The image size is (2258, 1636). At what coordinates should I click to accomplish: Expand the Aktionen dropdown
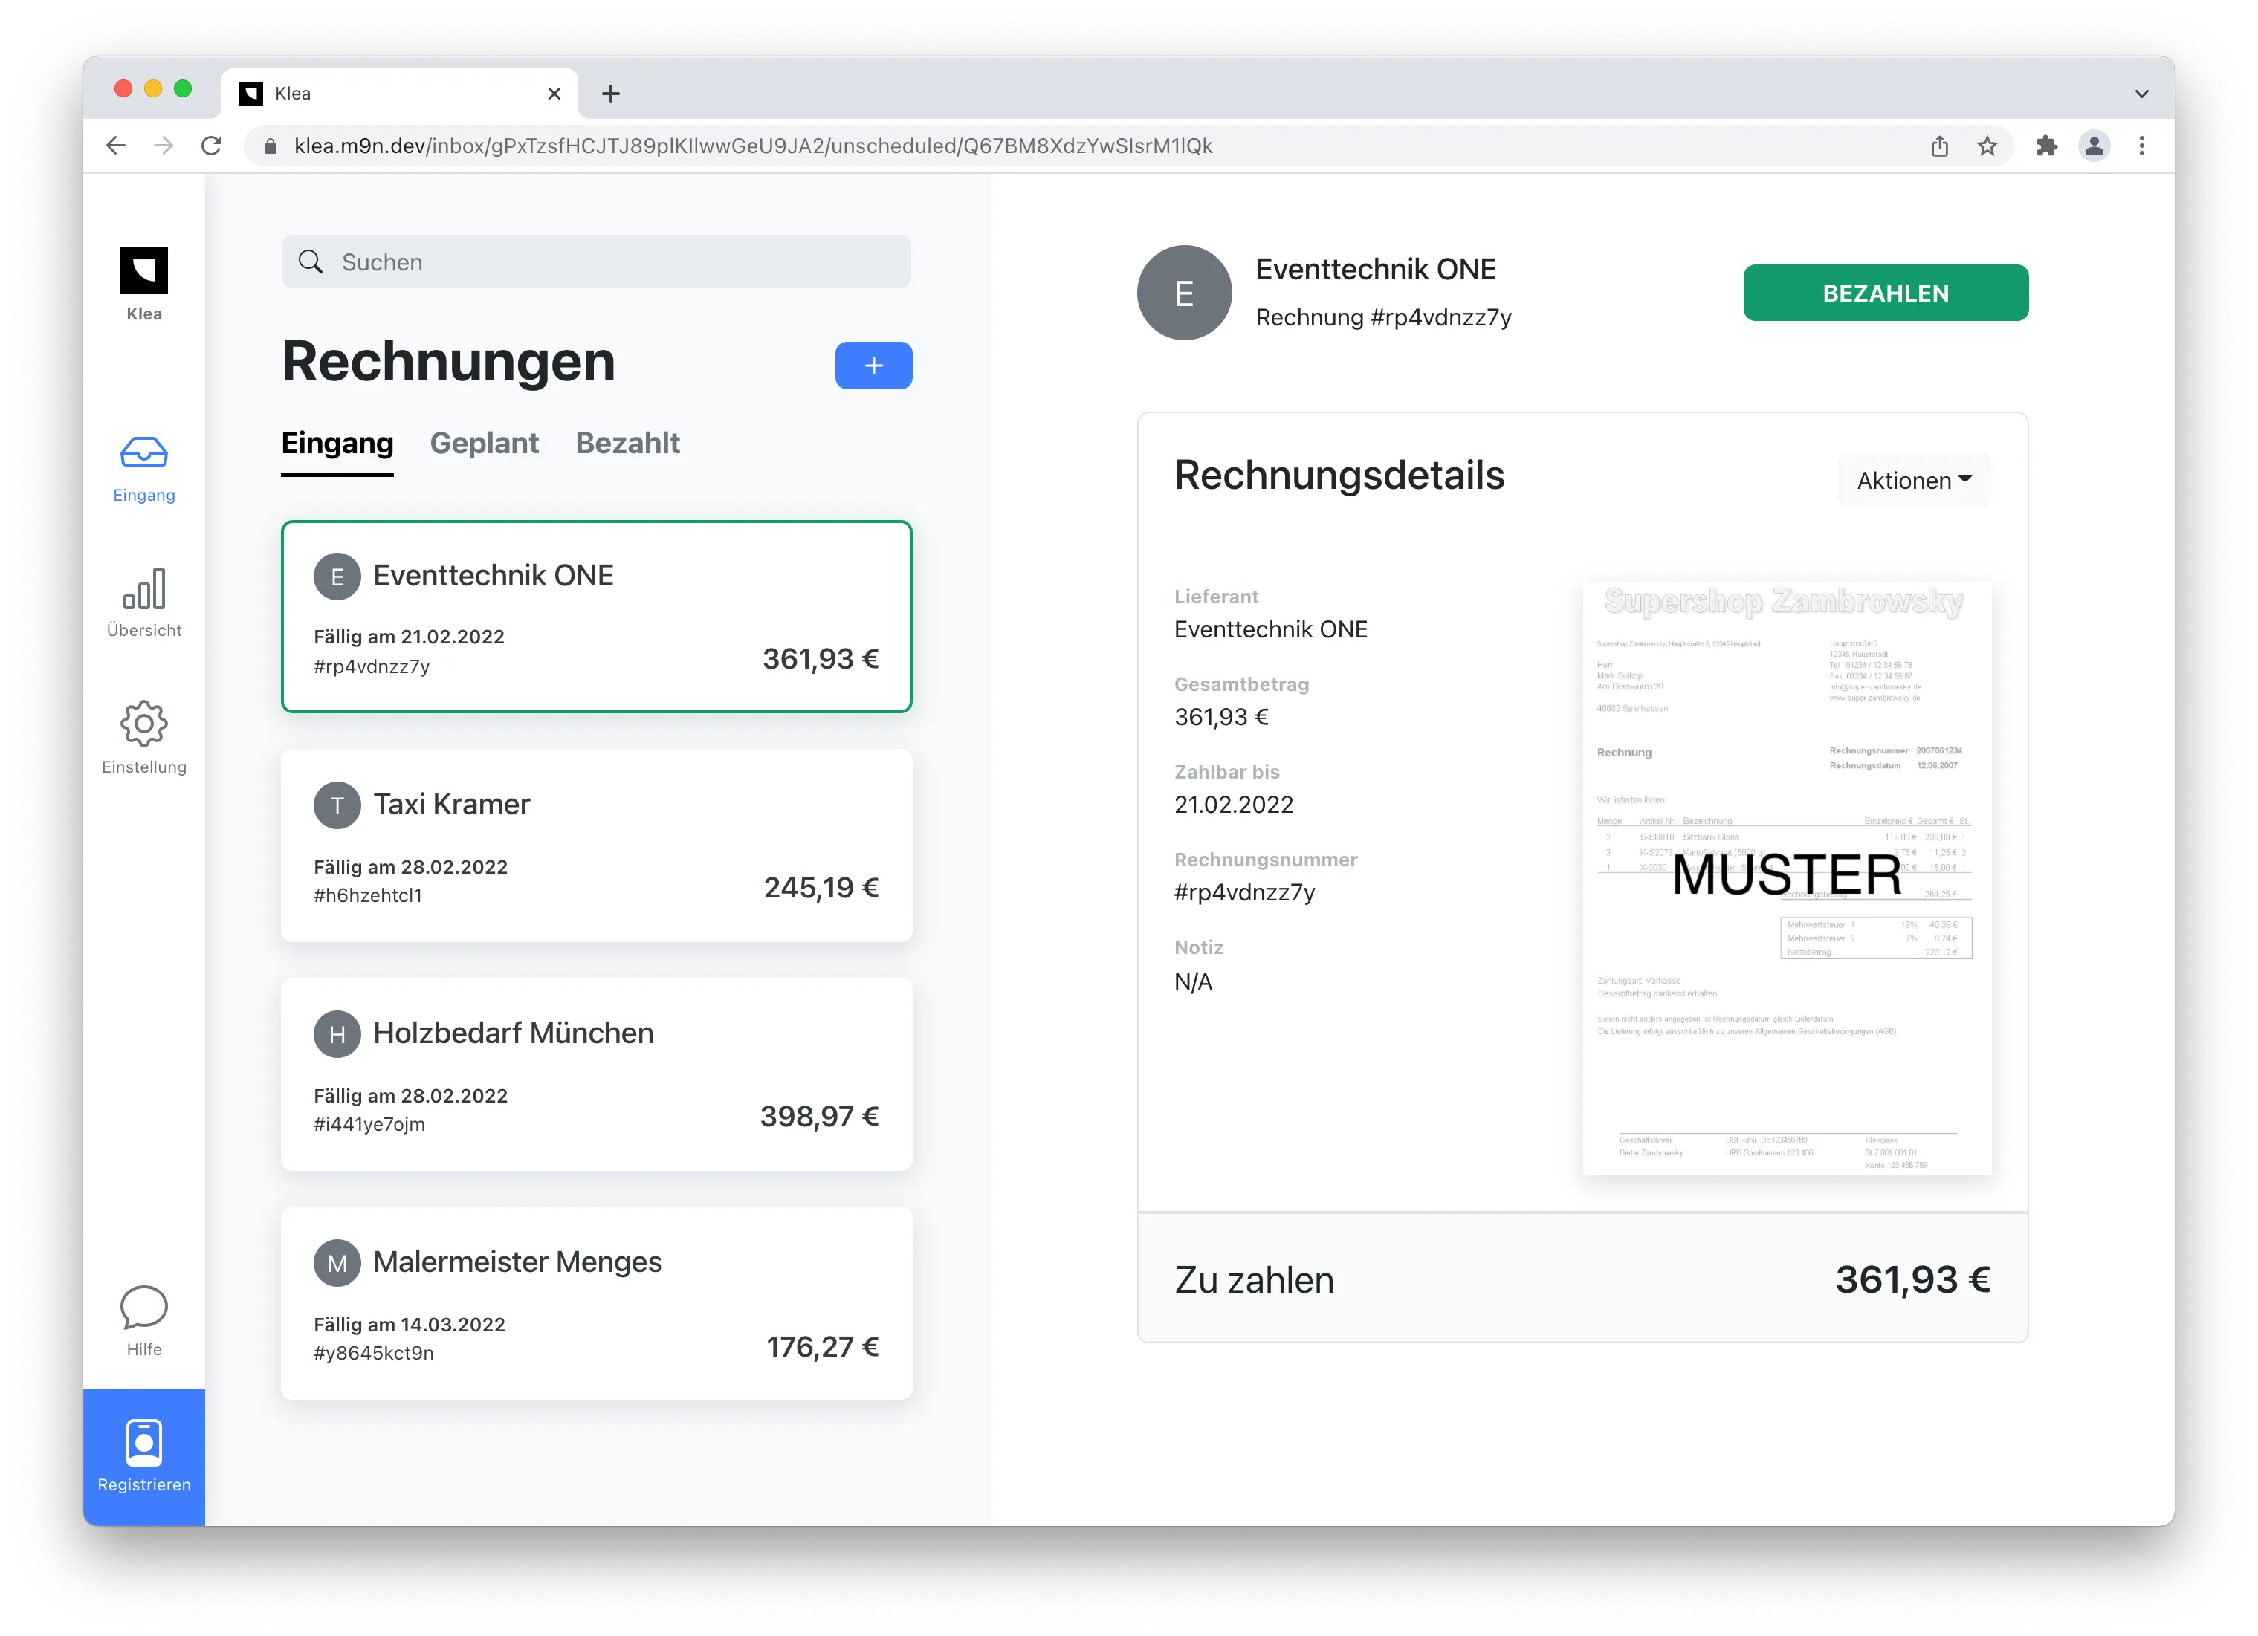(1912, 481)
